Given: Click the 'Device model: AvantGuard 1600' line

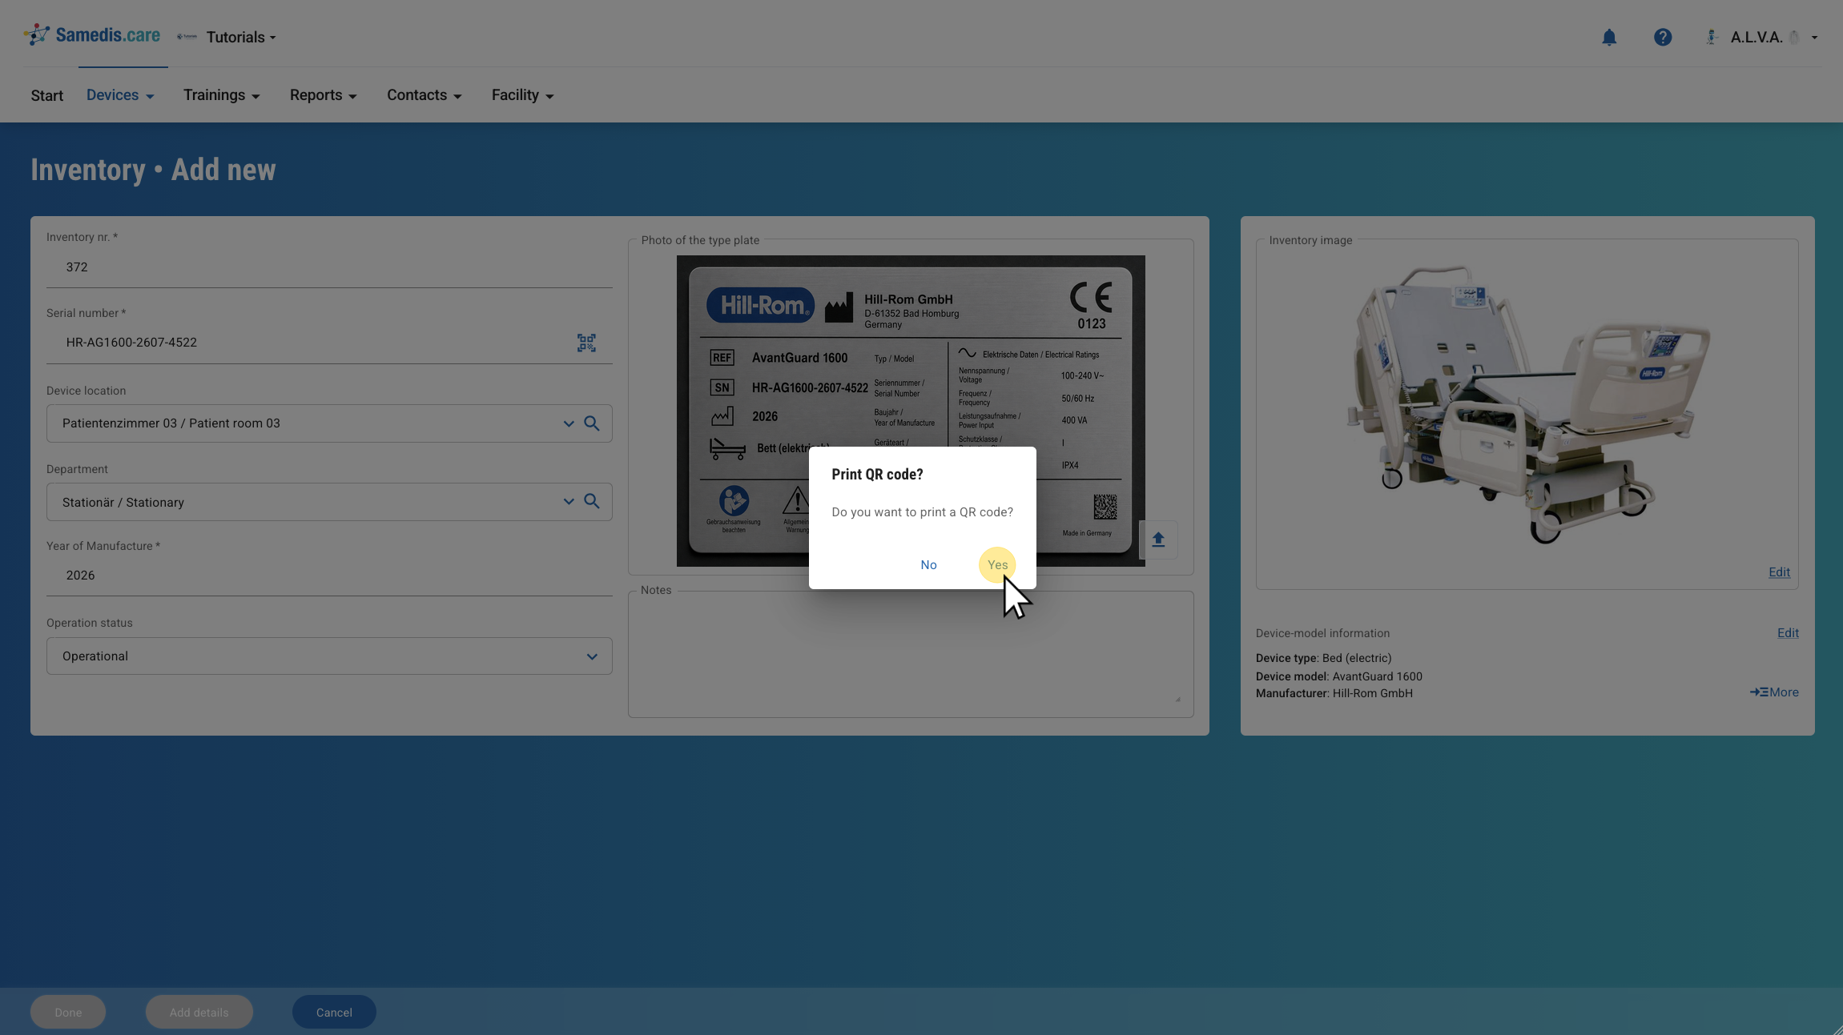Looking at the screenshot, I should coord(1339,677).
